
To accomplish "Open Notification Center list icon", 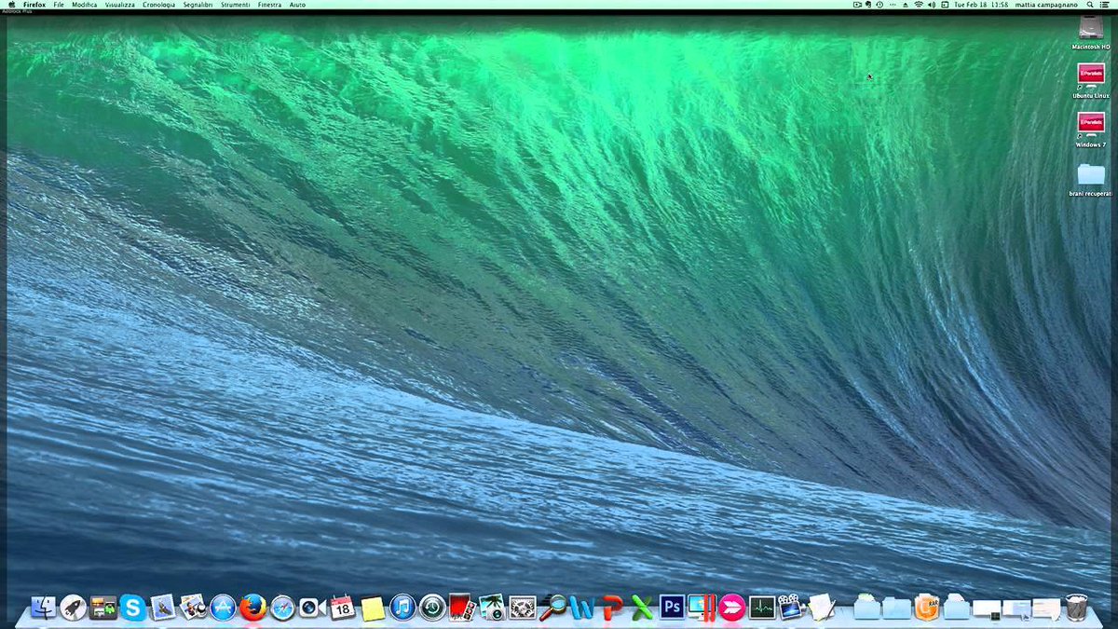I will point(1105,5).
